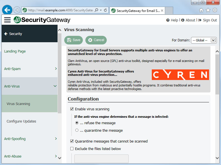Screen dimensions: 221x165
Task: Expand the Anti-Spam menu chevron
Action: coord(56,69)
